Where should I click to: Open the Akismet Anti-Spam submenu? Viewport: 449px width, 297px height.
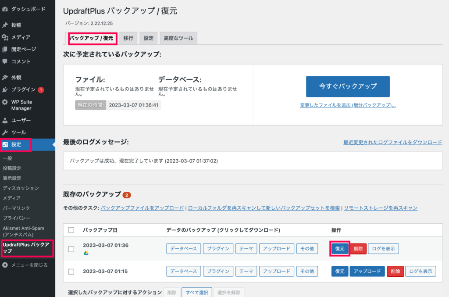[24, 231]
